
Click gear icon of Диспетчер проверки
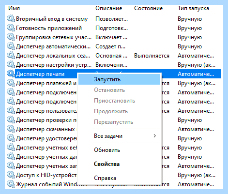click(11, 120)
